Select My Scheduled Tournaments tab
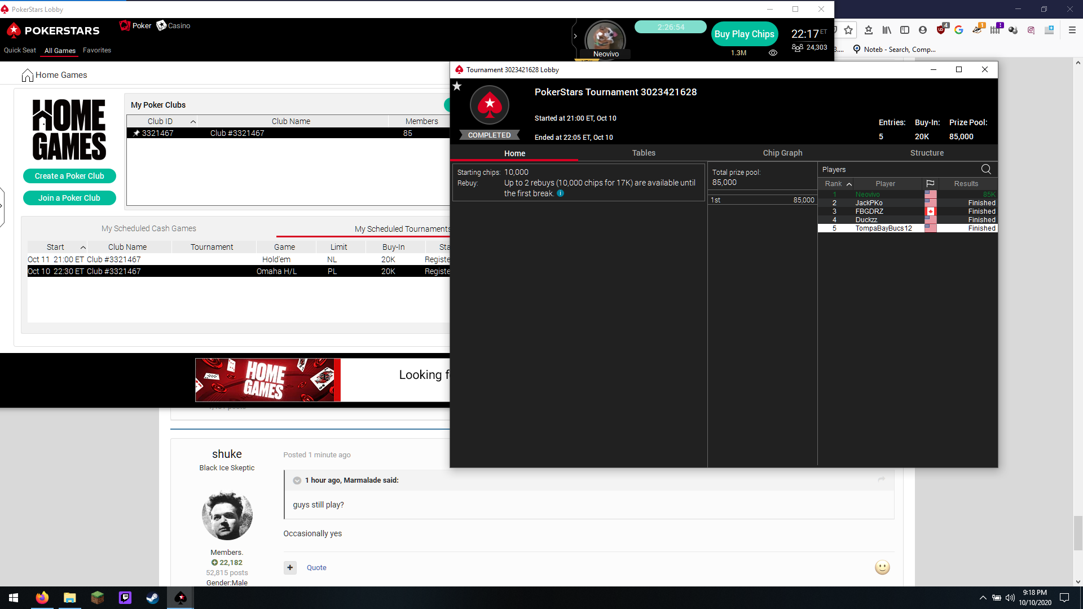The image size is (1083, 609). (x=402, y=229)
